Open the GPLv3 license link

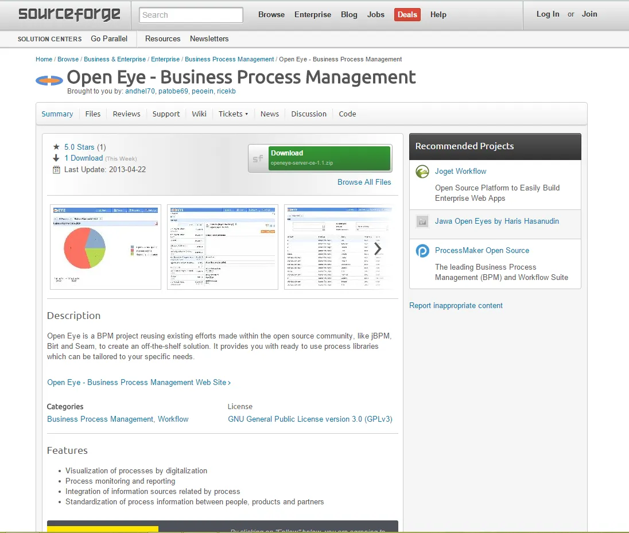pyautogui.click(x=310, y=419)
